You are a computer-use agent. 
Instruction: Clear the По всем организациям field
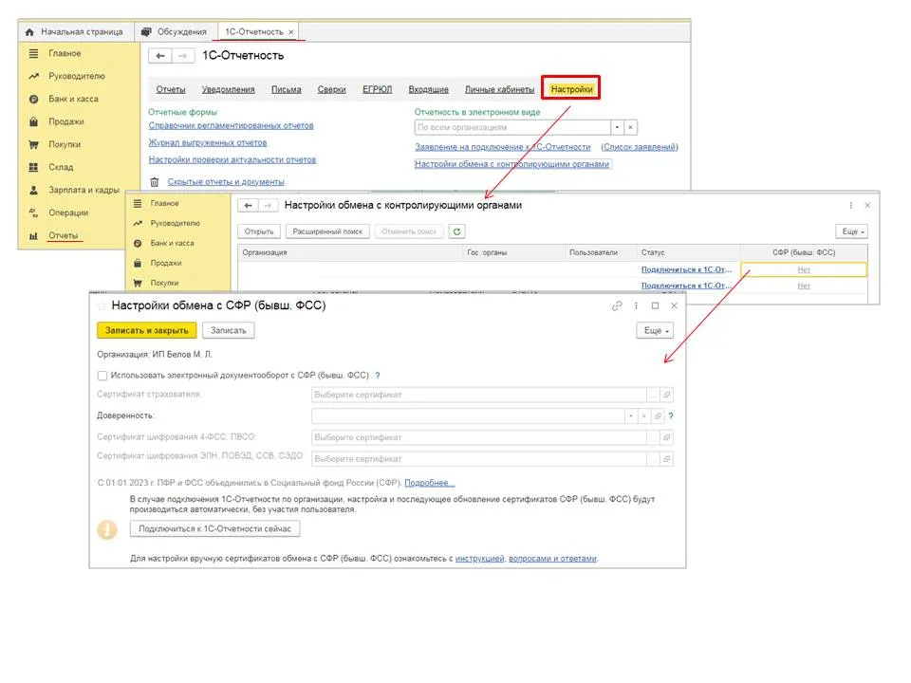[x=630, y=127]
